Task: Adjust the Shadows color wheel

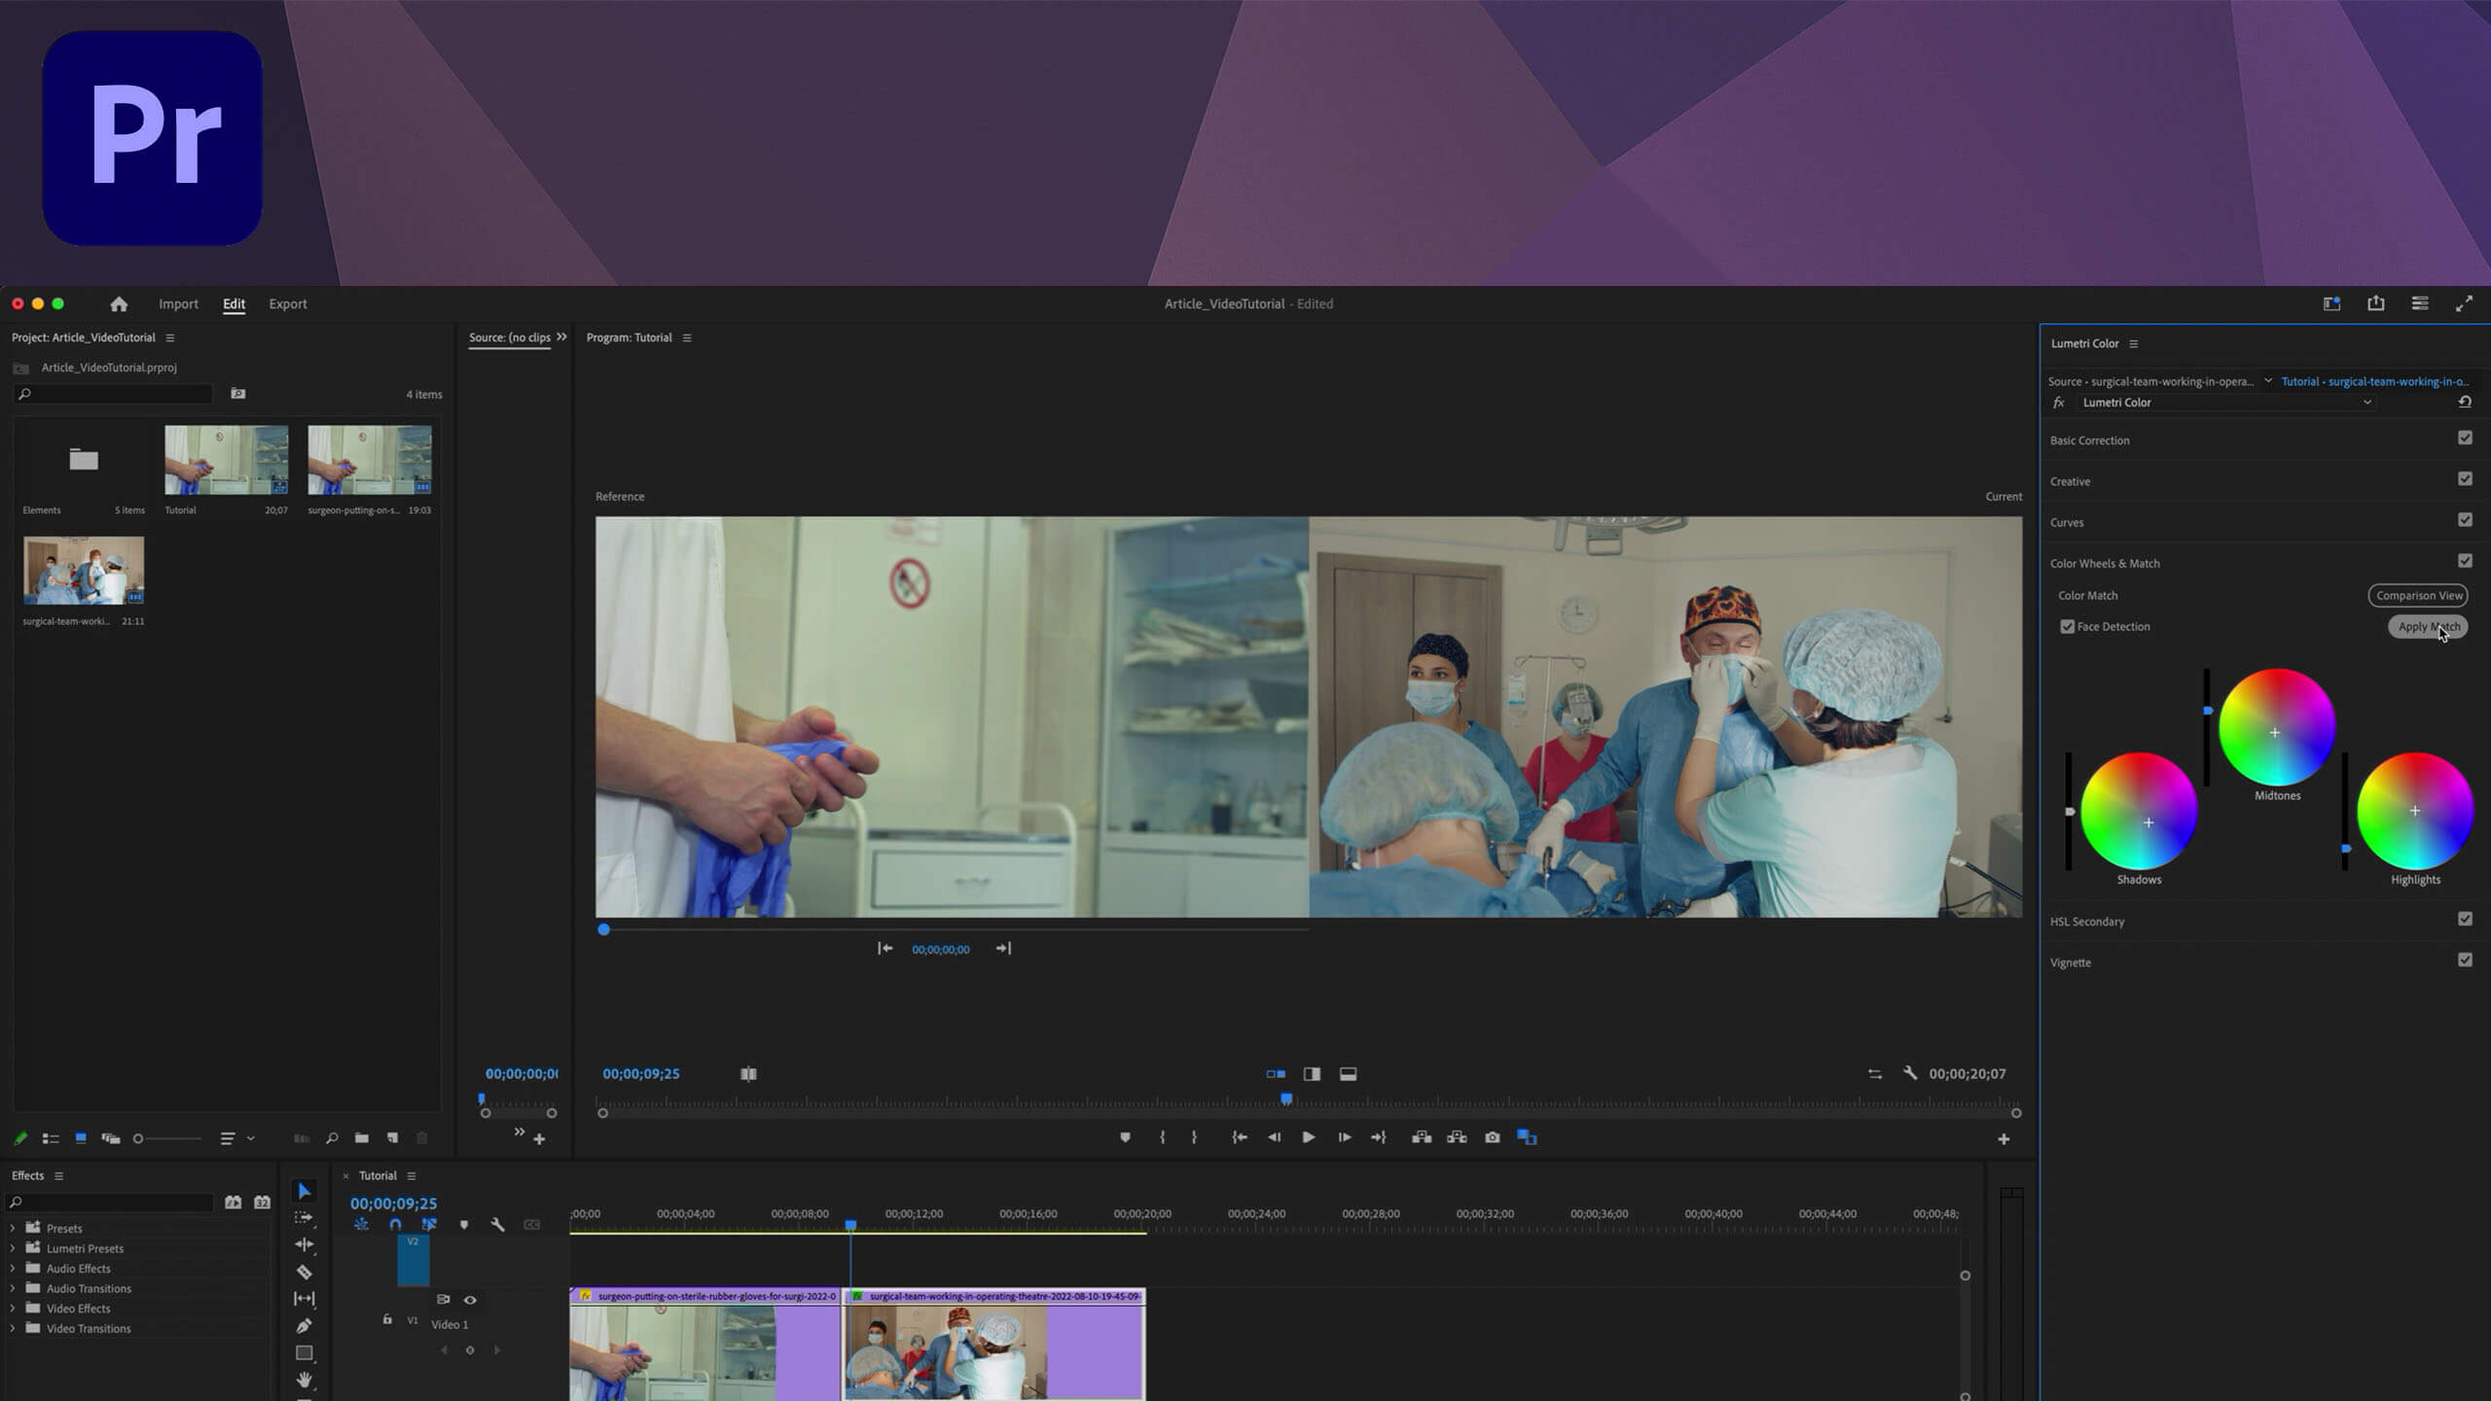Action: coord(2149,822)
